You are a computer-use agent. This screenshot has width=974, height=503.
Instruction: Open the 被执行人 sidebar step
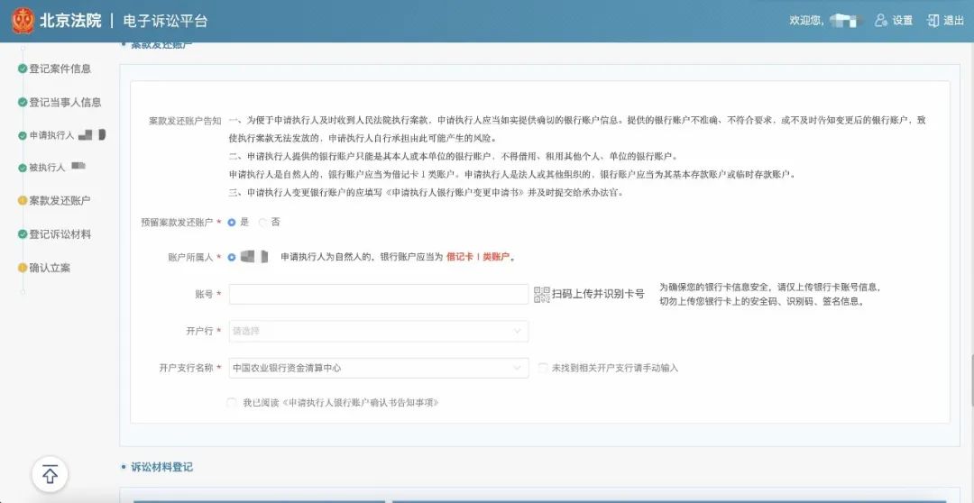pyautogui.click(x=47, y=168)
